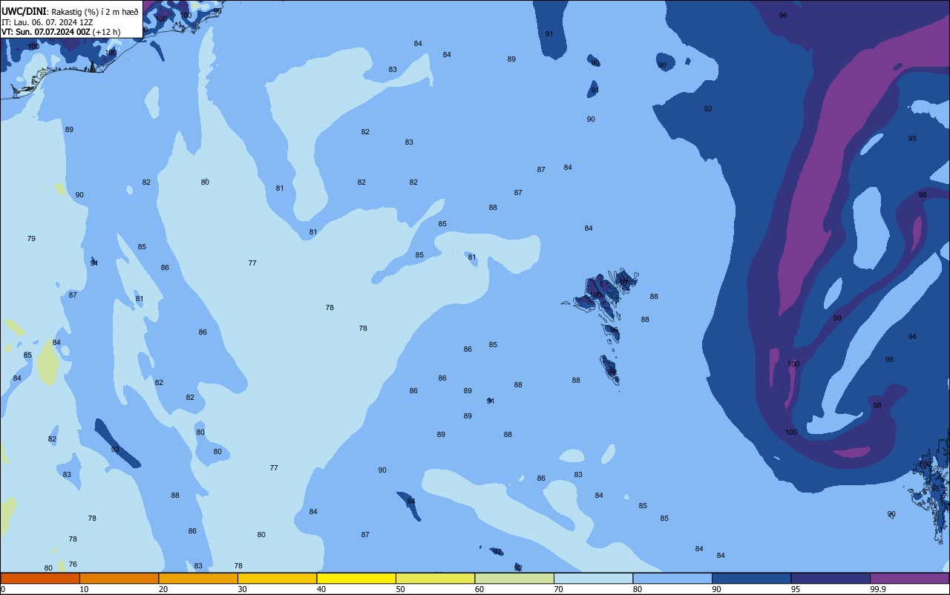Select the "IT: Lau. 06. 07. 2024 12Z" line
950x595 pixels.
point(47,22)
